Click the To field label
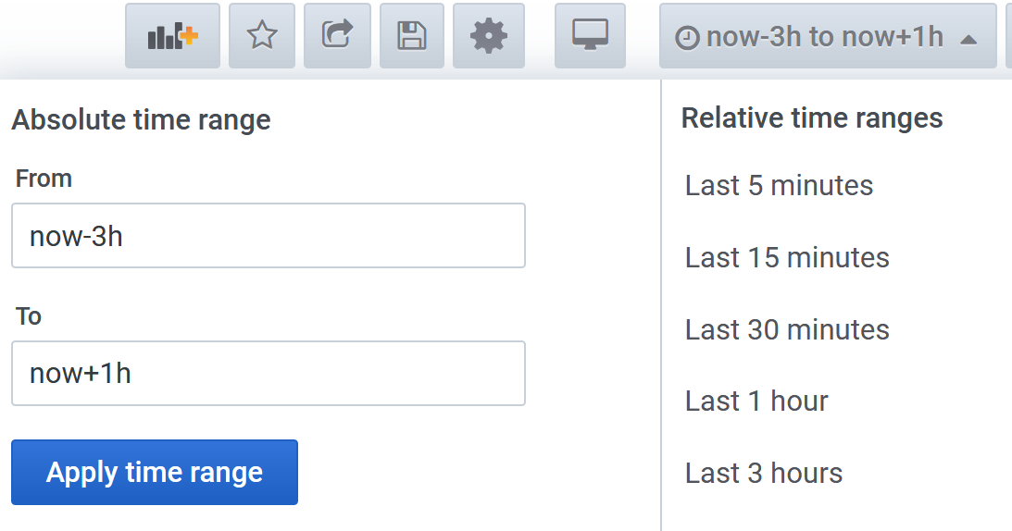Screen dimensions: 1012x531 coord(29,316)
